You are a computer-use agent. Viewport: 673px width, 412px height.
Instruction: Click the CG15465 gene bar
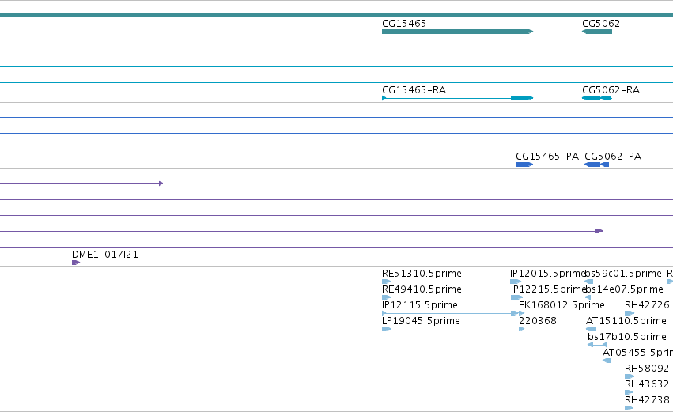tap(457, 32)
